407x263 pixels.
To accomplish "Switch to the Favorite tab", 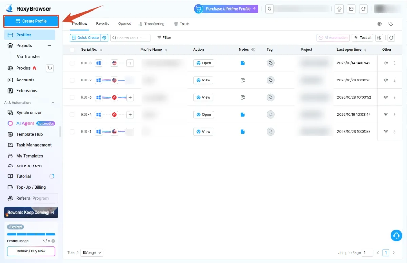I will (102, 24).
